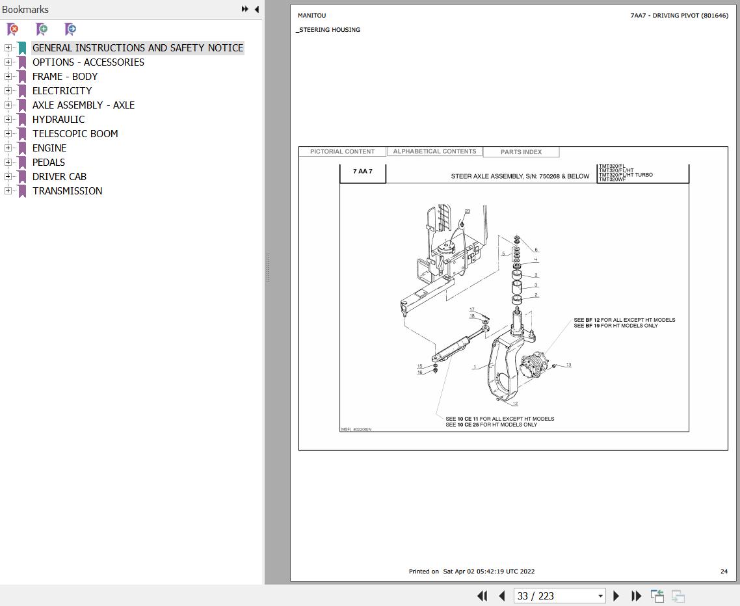Screen dimensions: 740x606
Task: Advance to next page arrow
Action: click(x=616, y=596)
